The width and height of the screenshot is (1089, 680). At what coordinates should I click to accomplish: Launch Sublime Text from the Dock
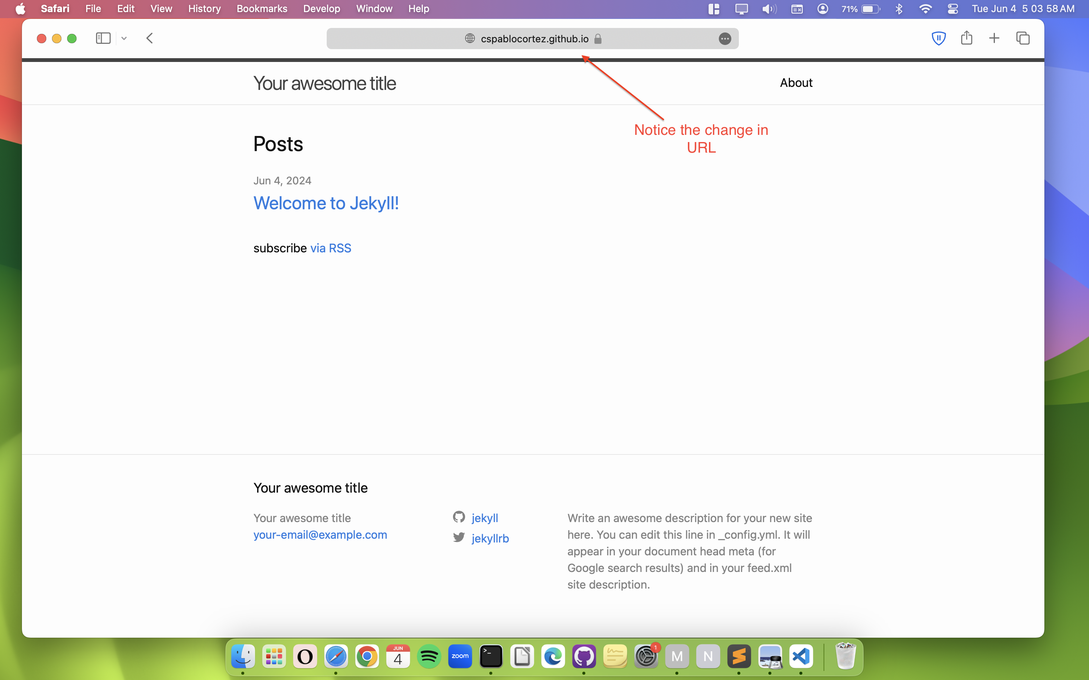(x=739, y=656)
